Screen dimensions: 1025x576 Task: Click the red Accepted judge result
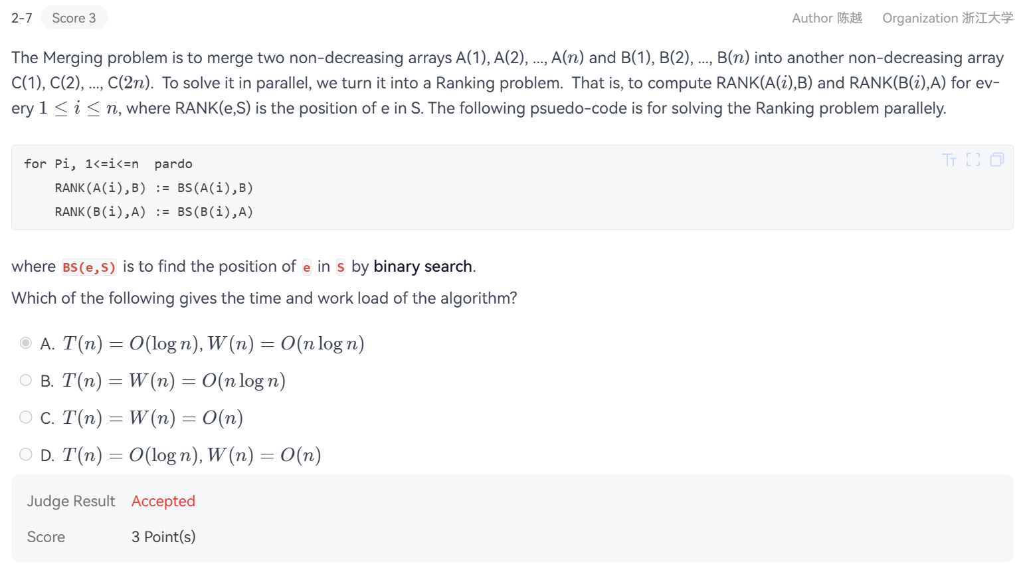click(163, 501)
